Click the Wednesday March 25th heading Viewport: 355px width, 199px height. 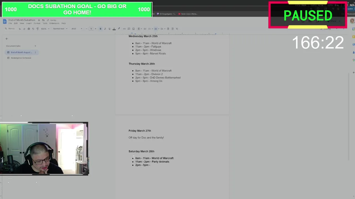tap(143, 36)
